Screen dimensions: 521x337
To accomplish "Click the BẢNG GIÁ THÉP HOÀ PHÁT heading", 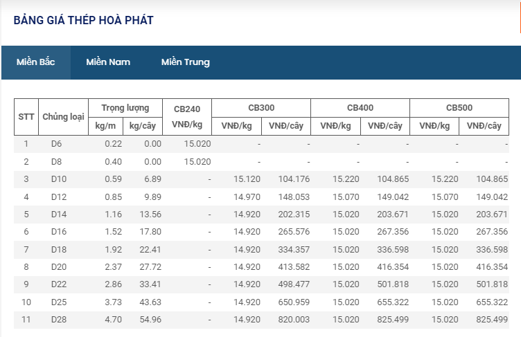I will [83, 20].
